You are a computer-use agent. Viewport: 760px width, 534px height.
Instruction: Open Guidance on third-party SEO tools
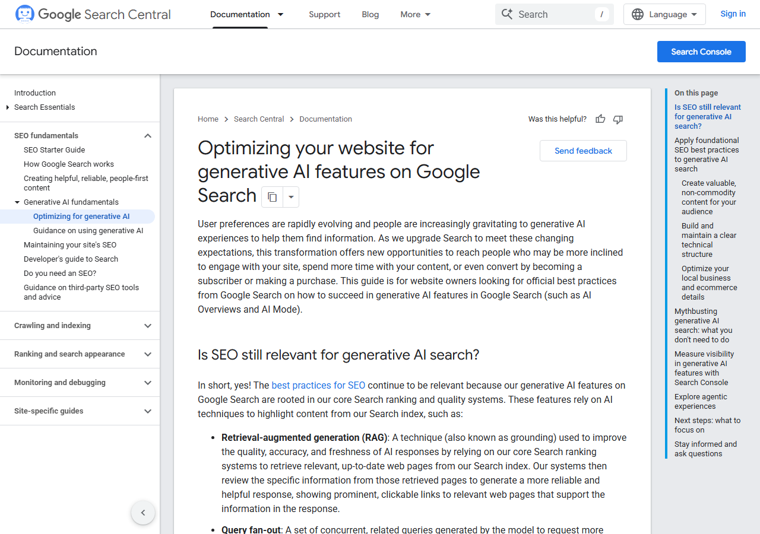[x=81, y=293]
